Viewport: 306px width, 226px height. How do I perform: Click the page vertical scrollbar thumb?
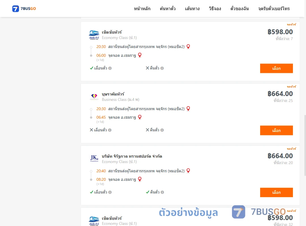click(x=305, y=145)
